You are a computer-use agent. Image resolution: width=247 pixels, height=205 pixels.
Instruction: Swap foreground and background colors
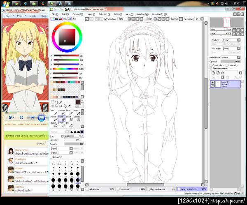[x=82, y=101]
